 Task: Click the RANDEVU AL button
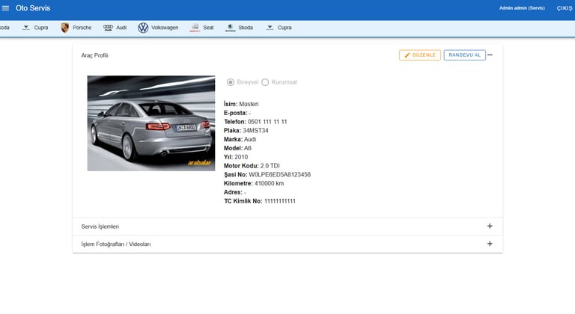click(465, 55)
